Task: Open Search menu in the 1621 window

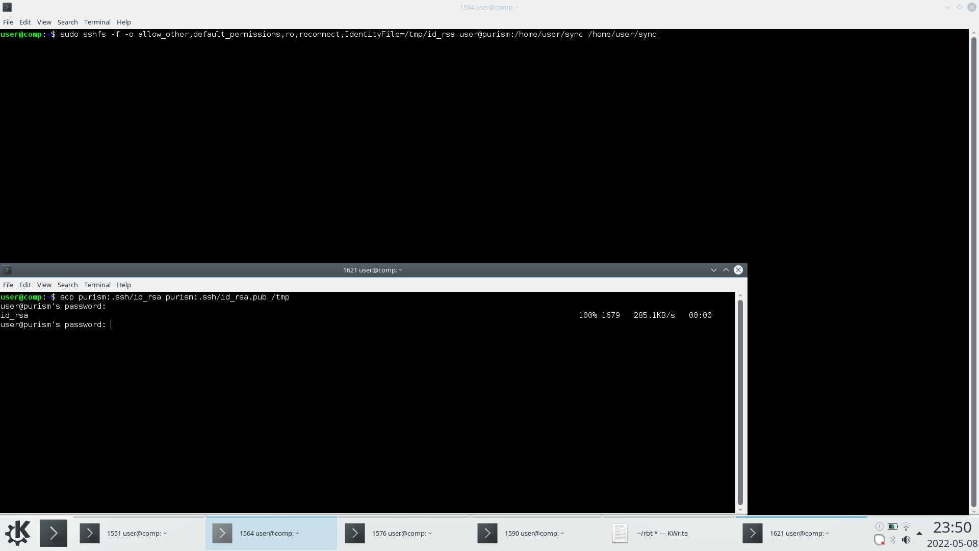Action: [67, 285]
